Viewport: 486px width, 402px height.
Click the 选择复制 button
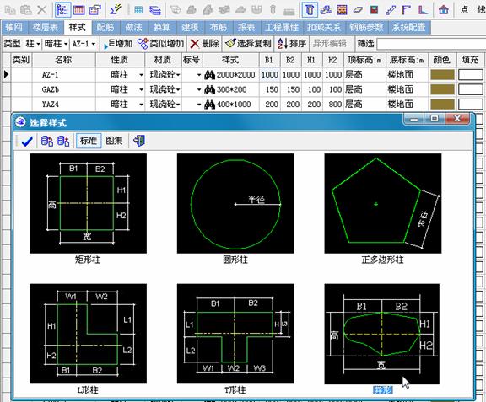[x=249, y=44]
